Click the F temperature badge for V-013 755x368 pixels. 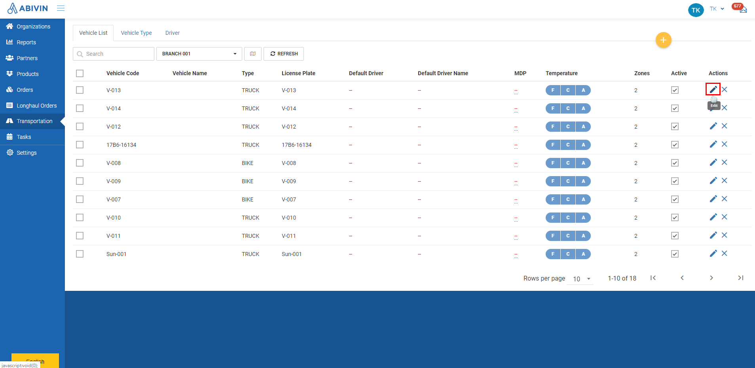[x=553, y=90]
